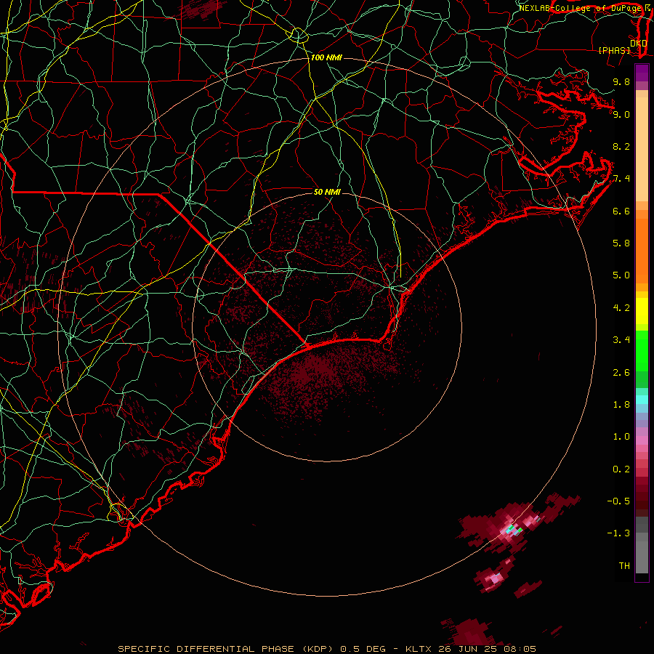Screen dimensions: 654x654
Task: Click the TH threshold label
Action: [x=624, y=566]
